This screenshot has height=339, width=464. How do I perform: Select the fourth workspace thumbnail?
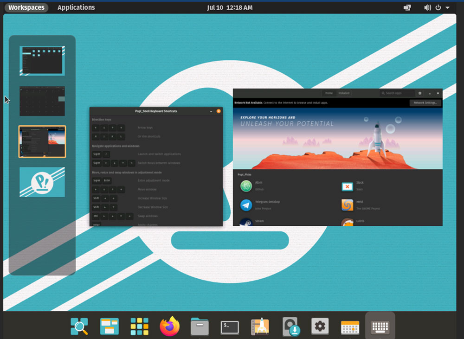pos(42,181)
